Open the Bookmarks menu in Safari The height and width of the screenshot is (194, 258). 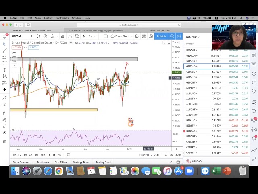[x=62, y=18]
